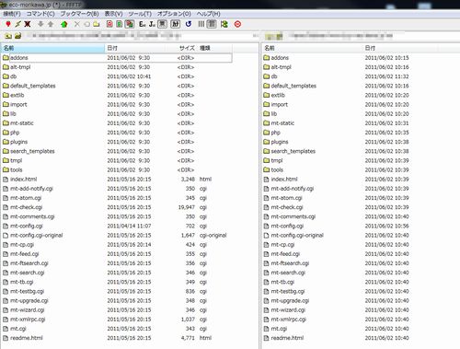Open the 表示(V) menu
The width and height of the screenshot is (460, 349).
pos(113,14)
